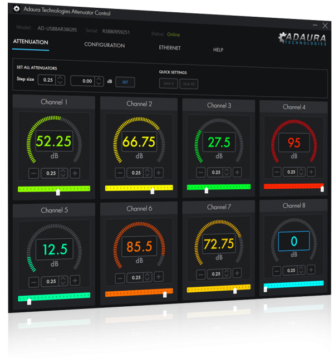
Task: Open the HELP tab
Action: pos(218,50)
